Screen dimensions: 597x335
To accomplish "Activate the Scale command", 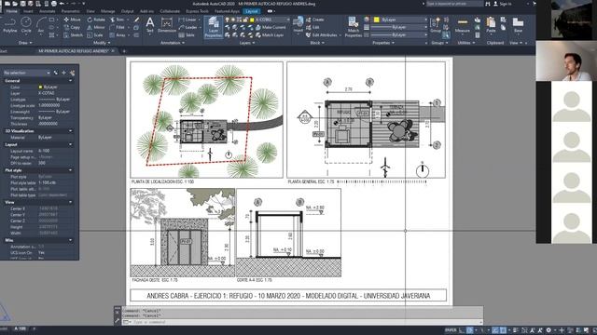I will click(95, 35).
